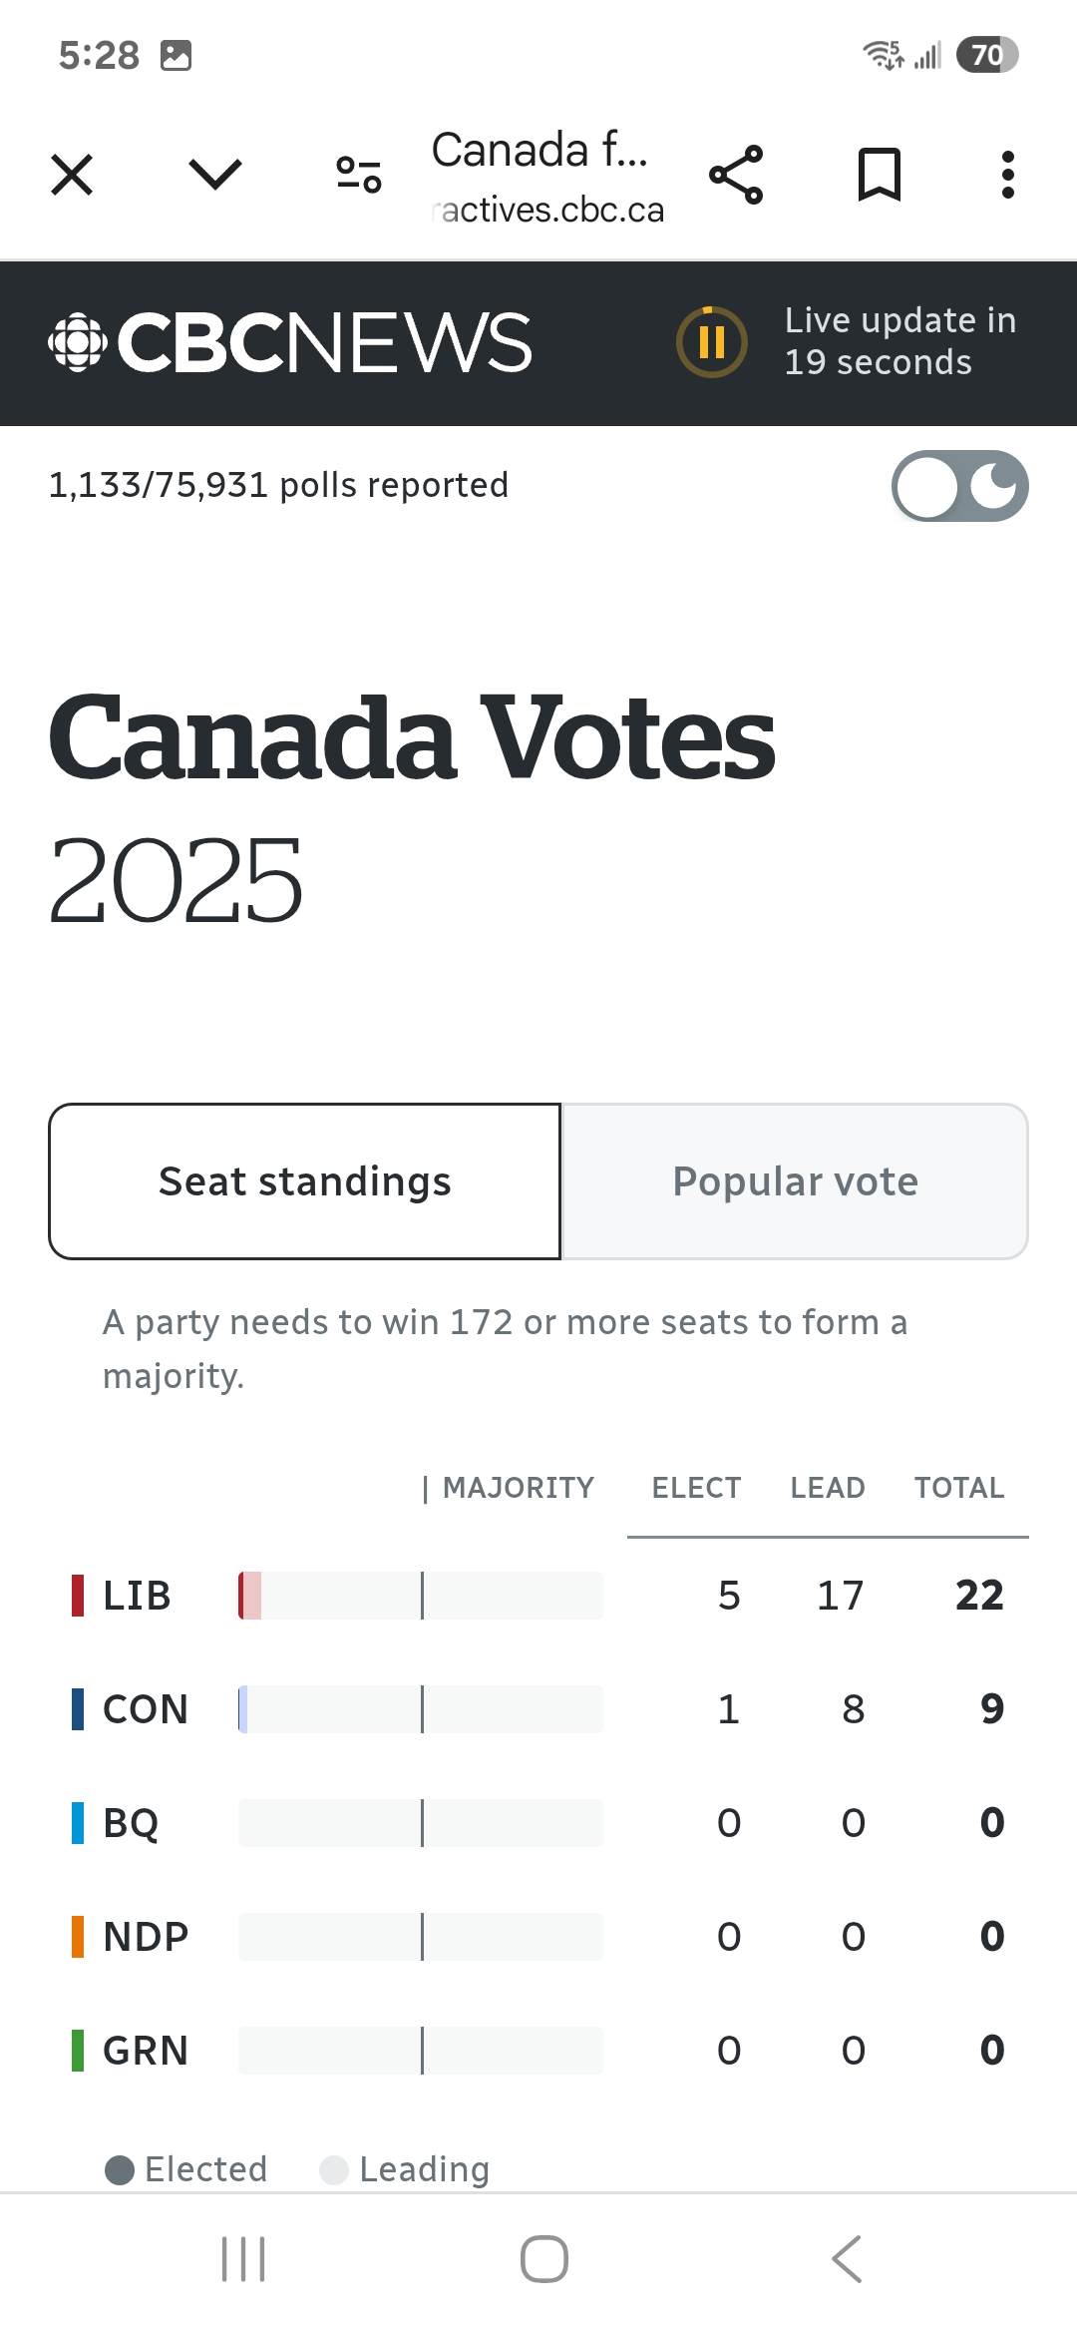Switch to Seat standings tab

[305, 1181]
